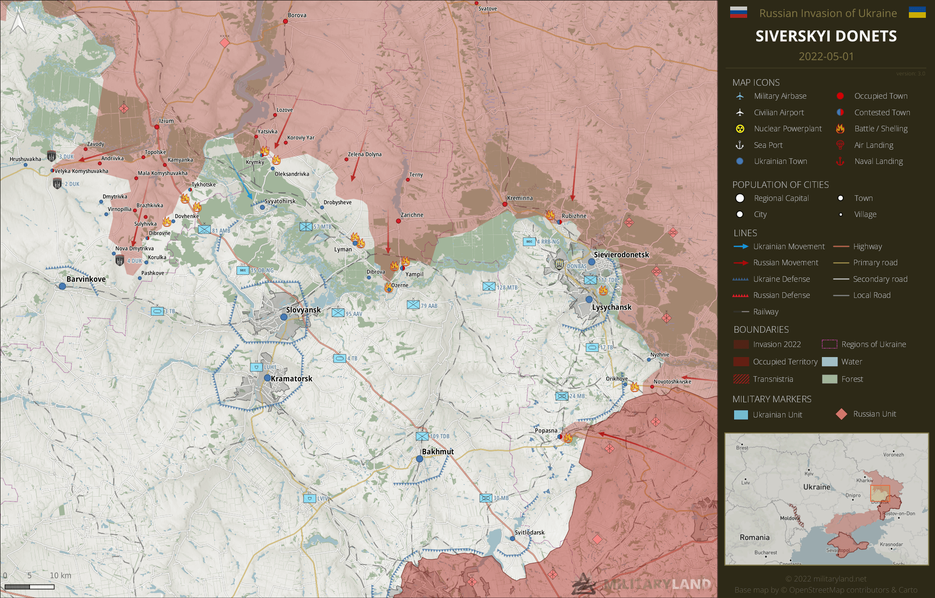Click the 81 AMB unit marker
Screen dimensions: 935x598
(204, 230)
